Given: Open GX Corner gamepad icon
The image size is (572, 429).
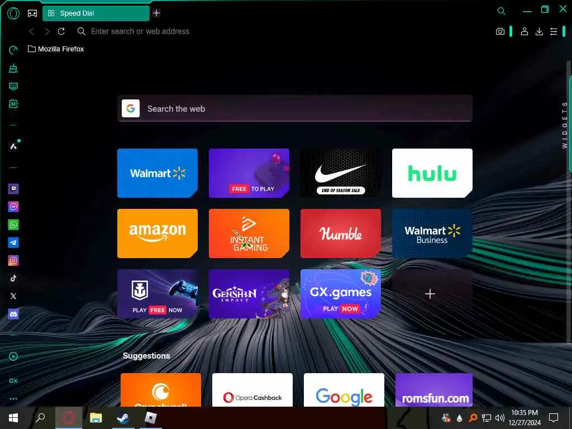Looking at the screenshot, I should pyautogui.click(x=32, y=13).
